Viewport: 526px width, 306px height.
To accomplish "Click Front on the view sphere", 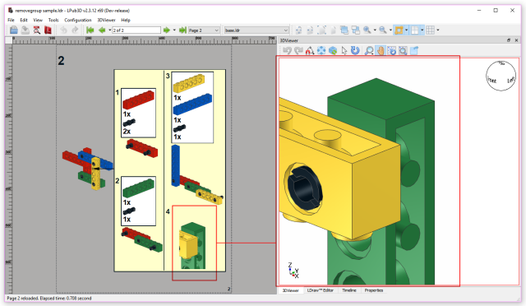I will 491,81.
